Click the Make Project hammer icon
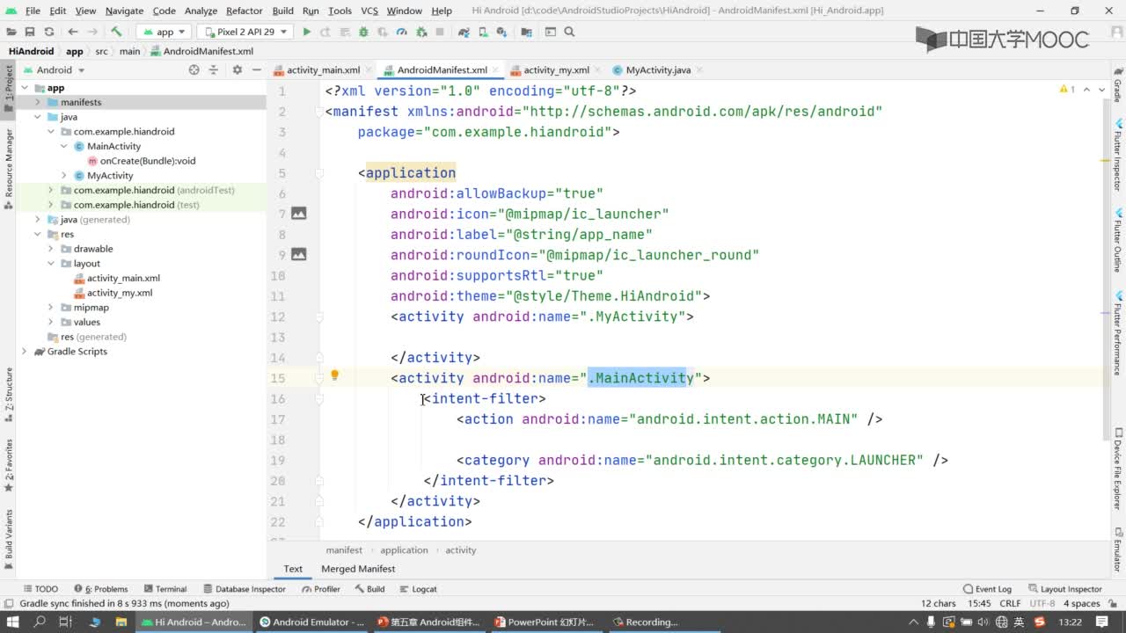 tap(116, 32)
